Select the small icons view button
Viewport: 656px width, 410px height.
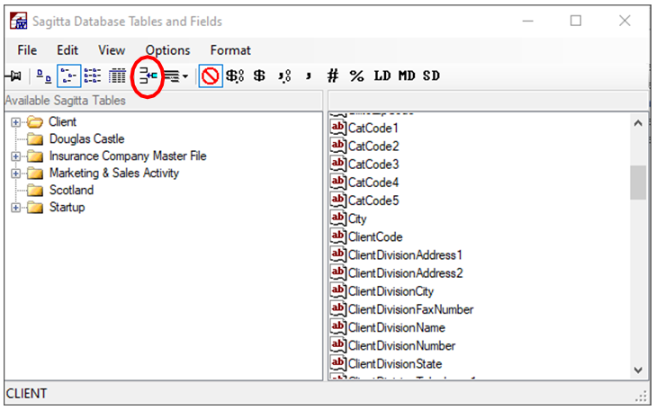coord(68,76)
